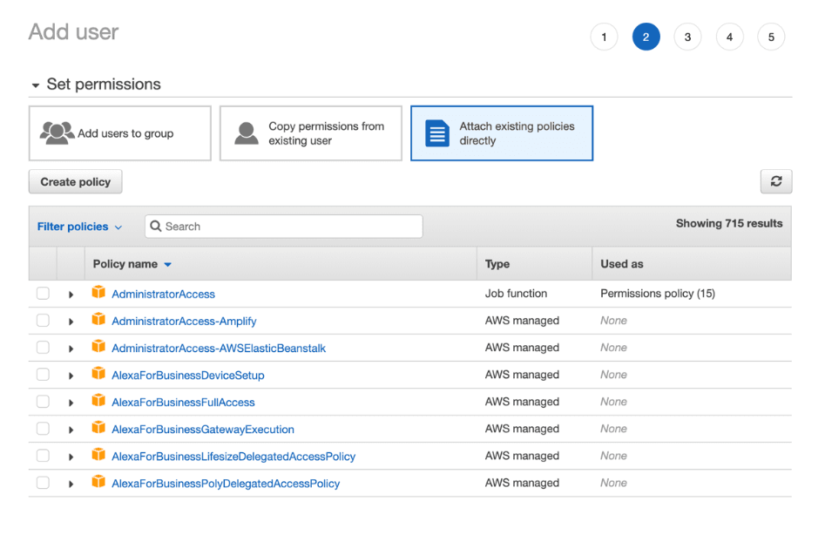The width and height of the screenshot is (825, 542).
Task: Click the policy icon beside AlexaForBusinessPolyDelegatedAccessPolicy
Action: coord(98,482)
